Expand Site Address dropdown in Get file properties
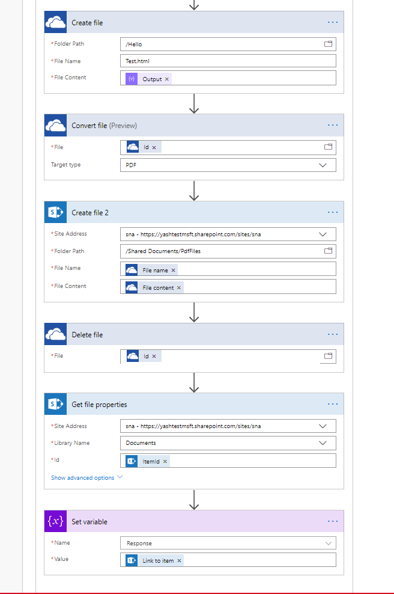 323,426
